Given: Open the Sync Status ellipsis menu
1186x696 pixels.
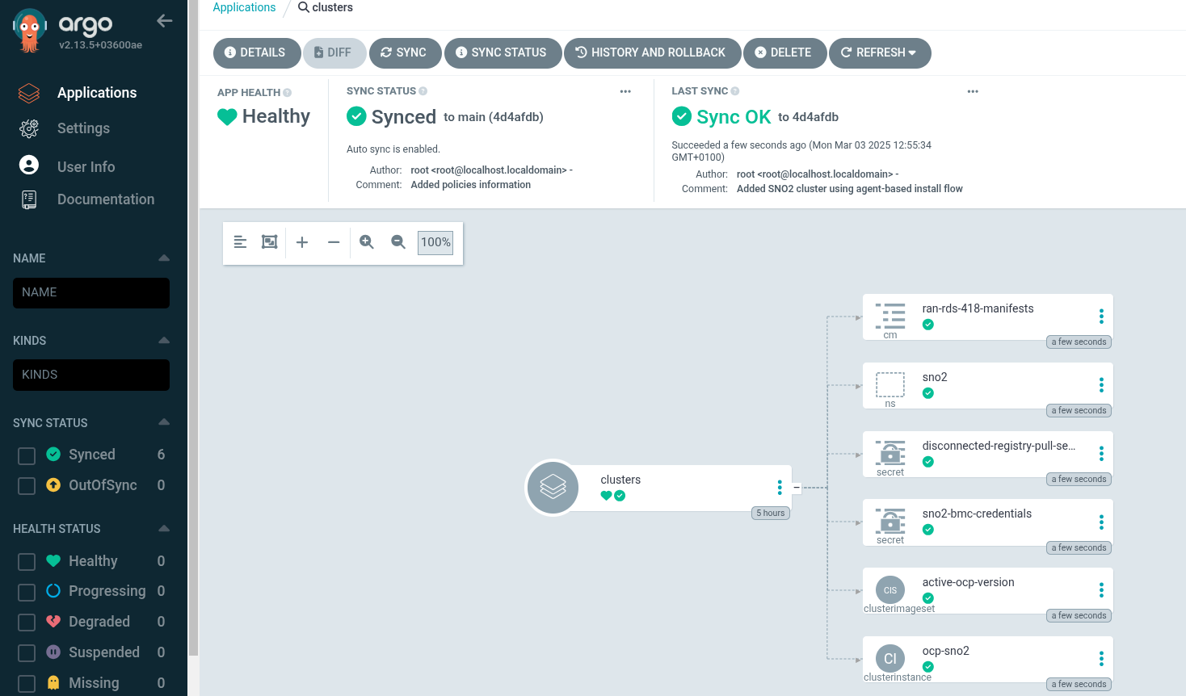Looking at the screenshot, I should point(625,91).
